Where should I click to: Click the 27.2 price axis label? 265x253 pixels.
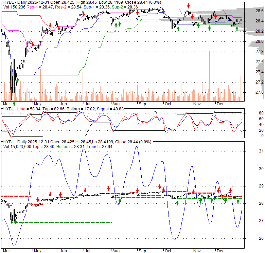point(260,82)
